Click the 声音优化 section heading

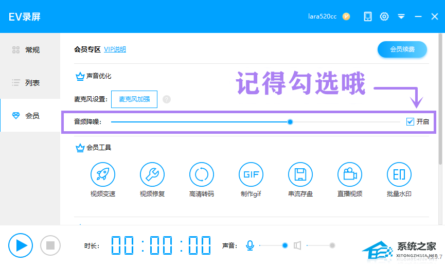[x=98, y=76]
